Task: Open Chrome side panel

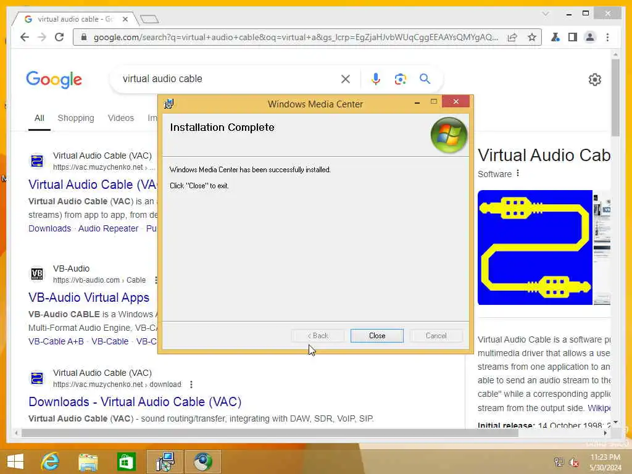Action: pyautogui.click(x=573, y=37)
